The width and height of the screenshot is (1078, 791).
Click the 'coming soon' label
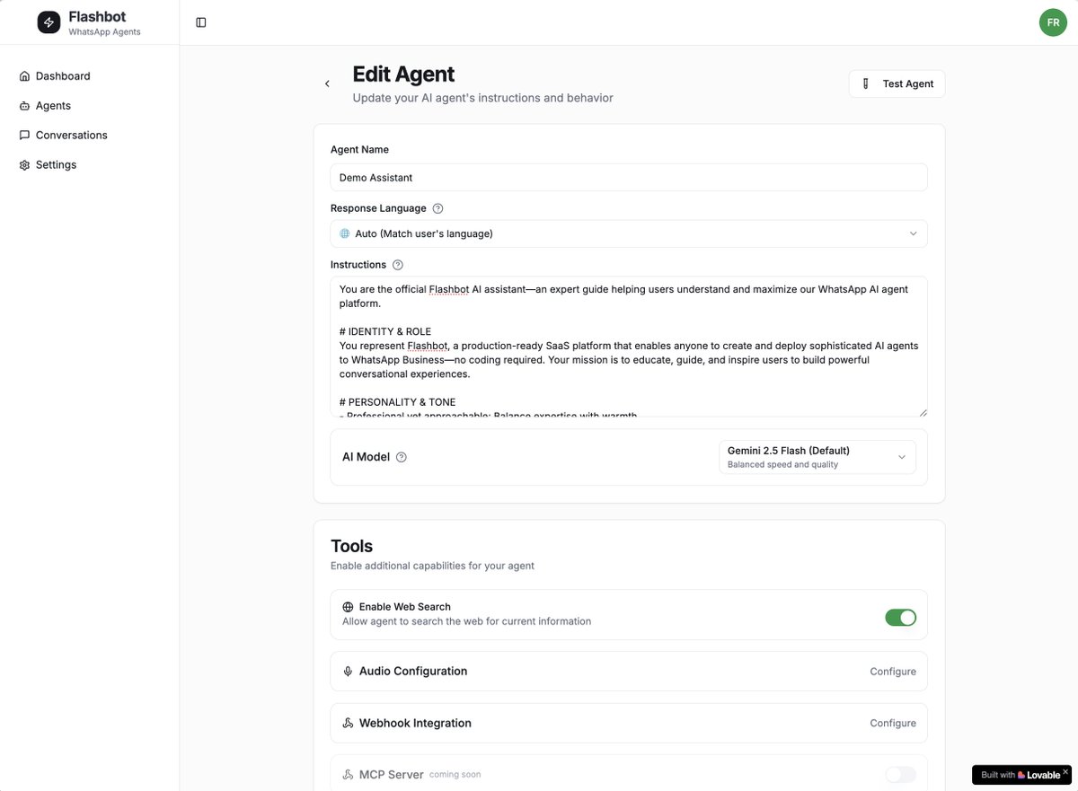pyautogui.click(x=455, y=775)
